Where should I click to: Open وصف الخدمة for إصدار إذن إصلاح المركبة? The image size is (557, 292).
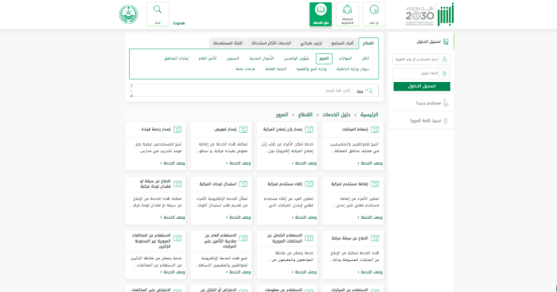click(x=304, y=163)
